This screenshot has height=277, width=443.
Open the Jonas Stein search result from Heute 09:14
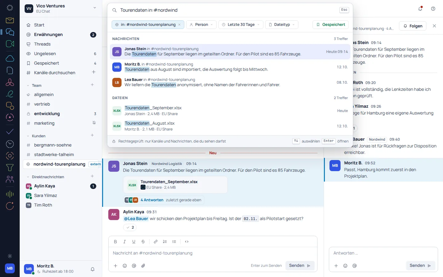tap(230, 51)
